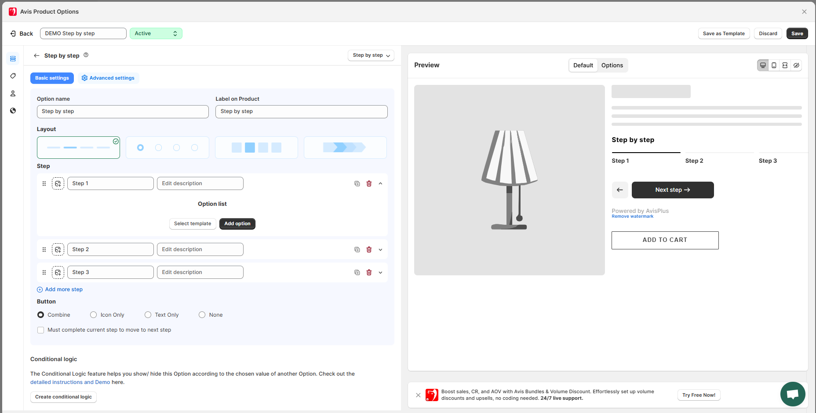Open the tag icon in left sidebar
The height and width of the screenshot is (413, 816).
click(x=13, y=76)
